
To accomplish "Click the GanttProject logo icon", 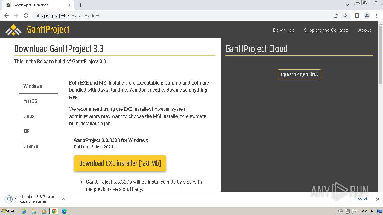I will point(13,30).
